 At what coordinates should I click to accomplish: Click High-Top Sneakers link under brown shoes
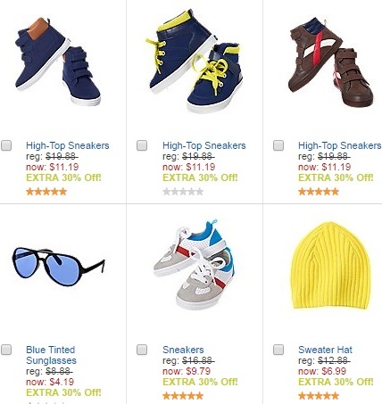[339, 145]
